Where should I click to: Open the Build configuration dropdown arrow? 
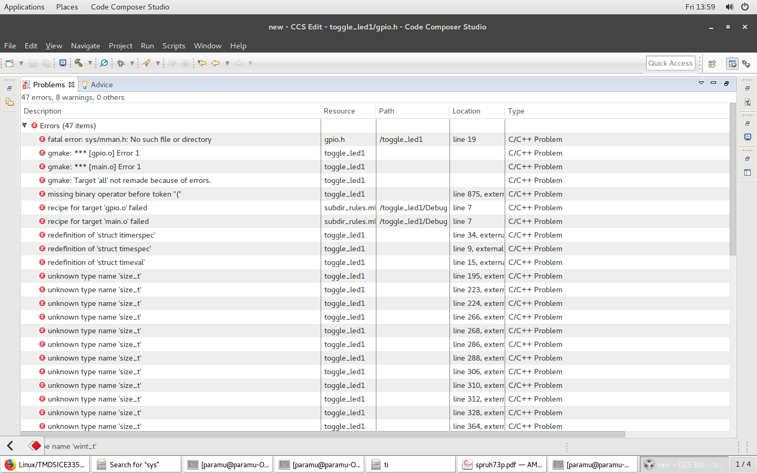[x=90, y=63]
